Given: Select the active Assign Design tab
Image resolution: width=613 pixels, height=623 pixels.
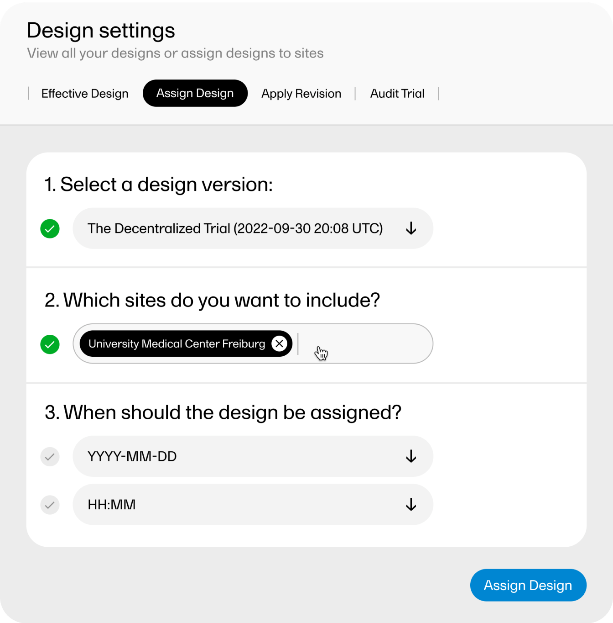Looking at the screenshot, I should pos(195,93).
